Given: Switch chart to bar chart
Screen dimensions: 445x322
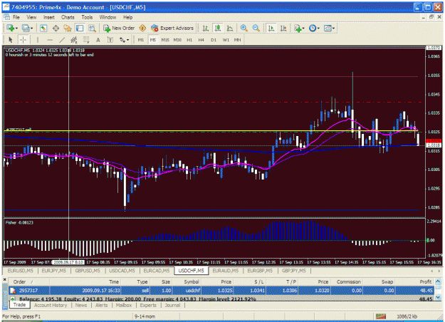Looking at the screenshot, I should [x=206, y=28].
